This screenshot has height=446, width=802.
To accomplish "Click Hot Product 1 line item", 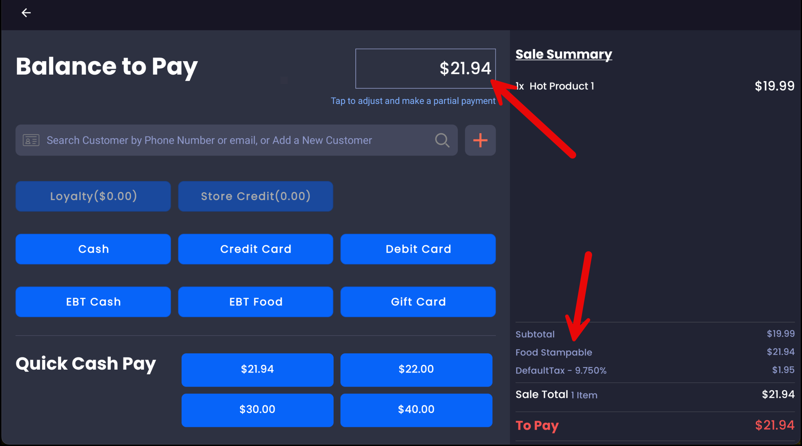I will coord(562,86).
